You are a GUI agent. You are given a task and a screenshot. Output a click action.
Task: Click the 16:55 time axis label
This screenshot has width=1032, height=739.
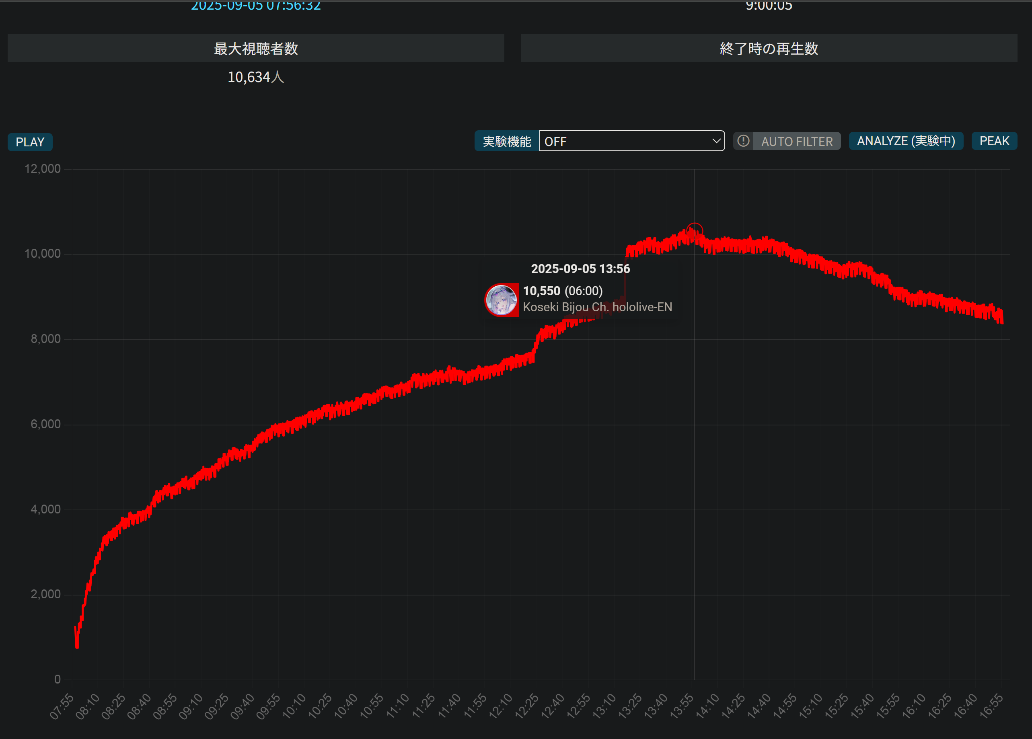coord(991,706)
